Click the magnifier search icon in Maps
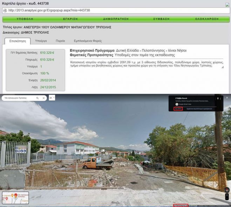The width and height of the screenshot is (231, 207). pyautogui.click(x=38, y=98)
